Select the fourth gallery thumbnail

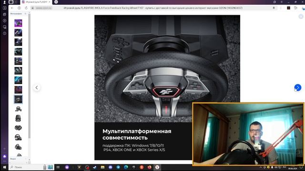(18, 52)
